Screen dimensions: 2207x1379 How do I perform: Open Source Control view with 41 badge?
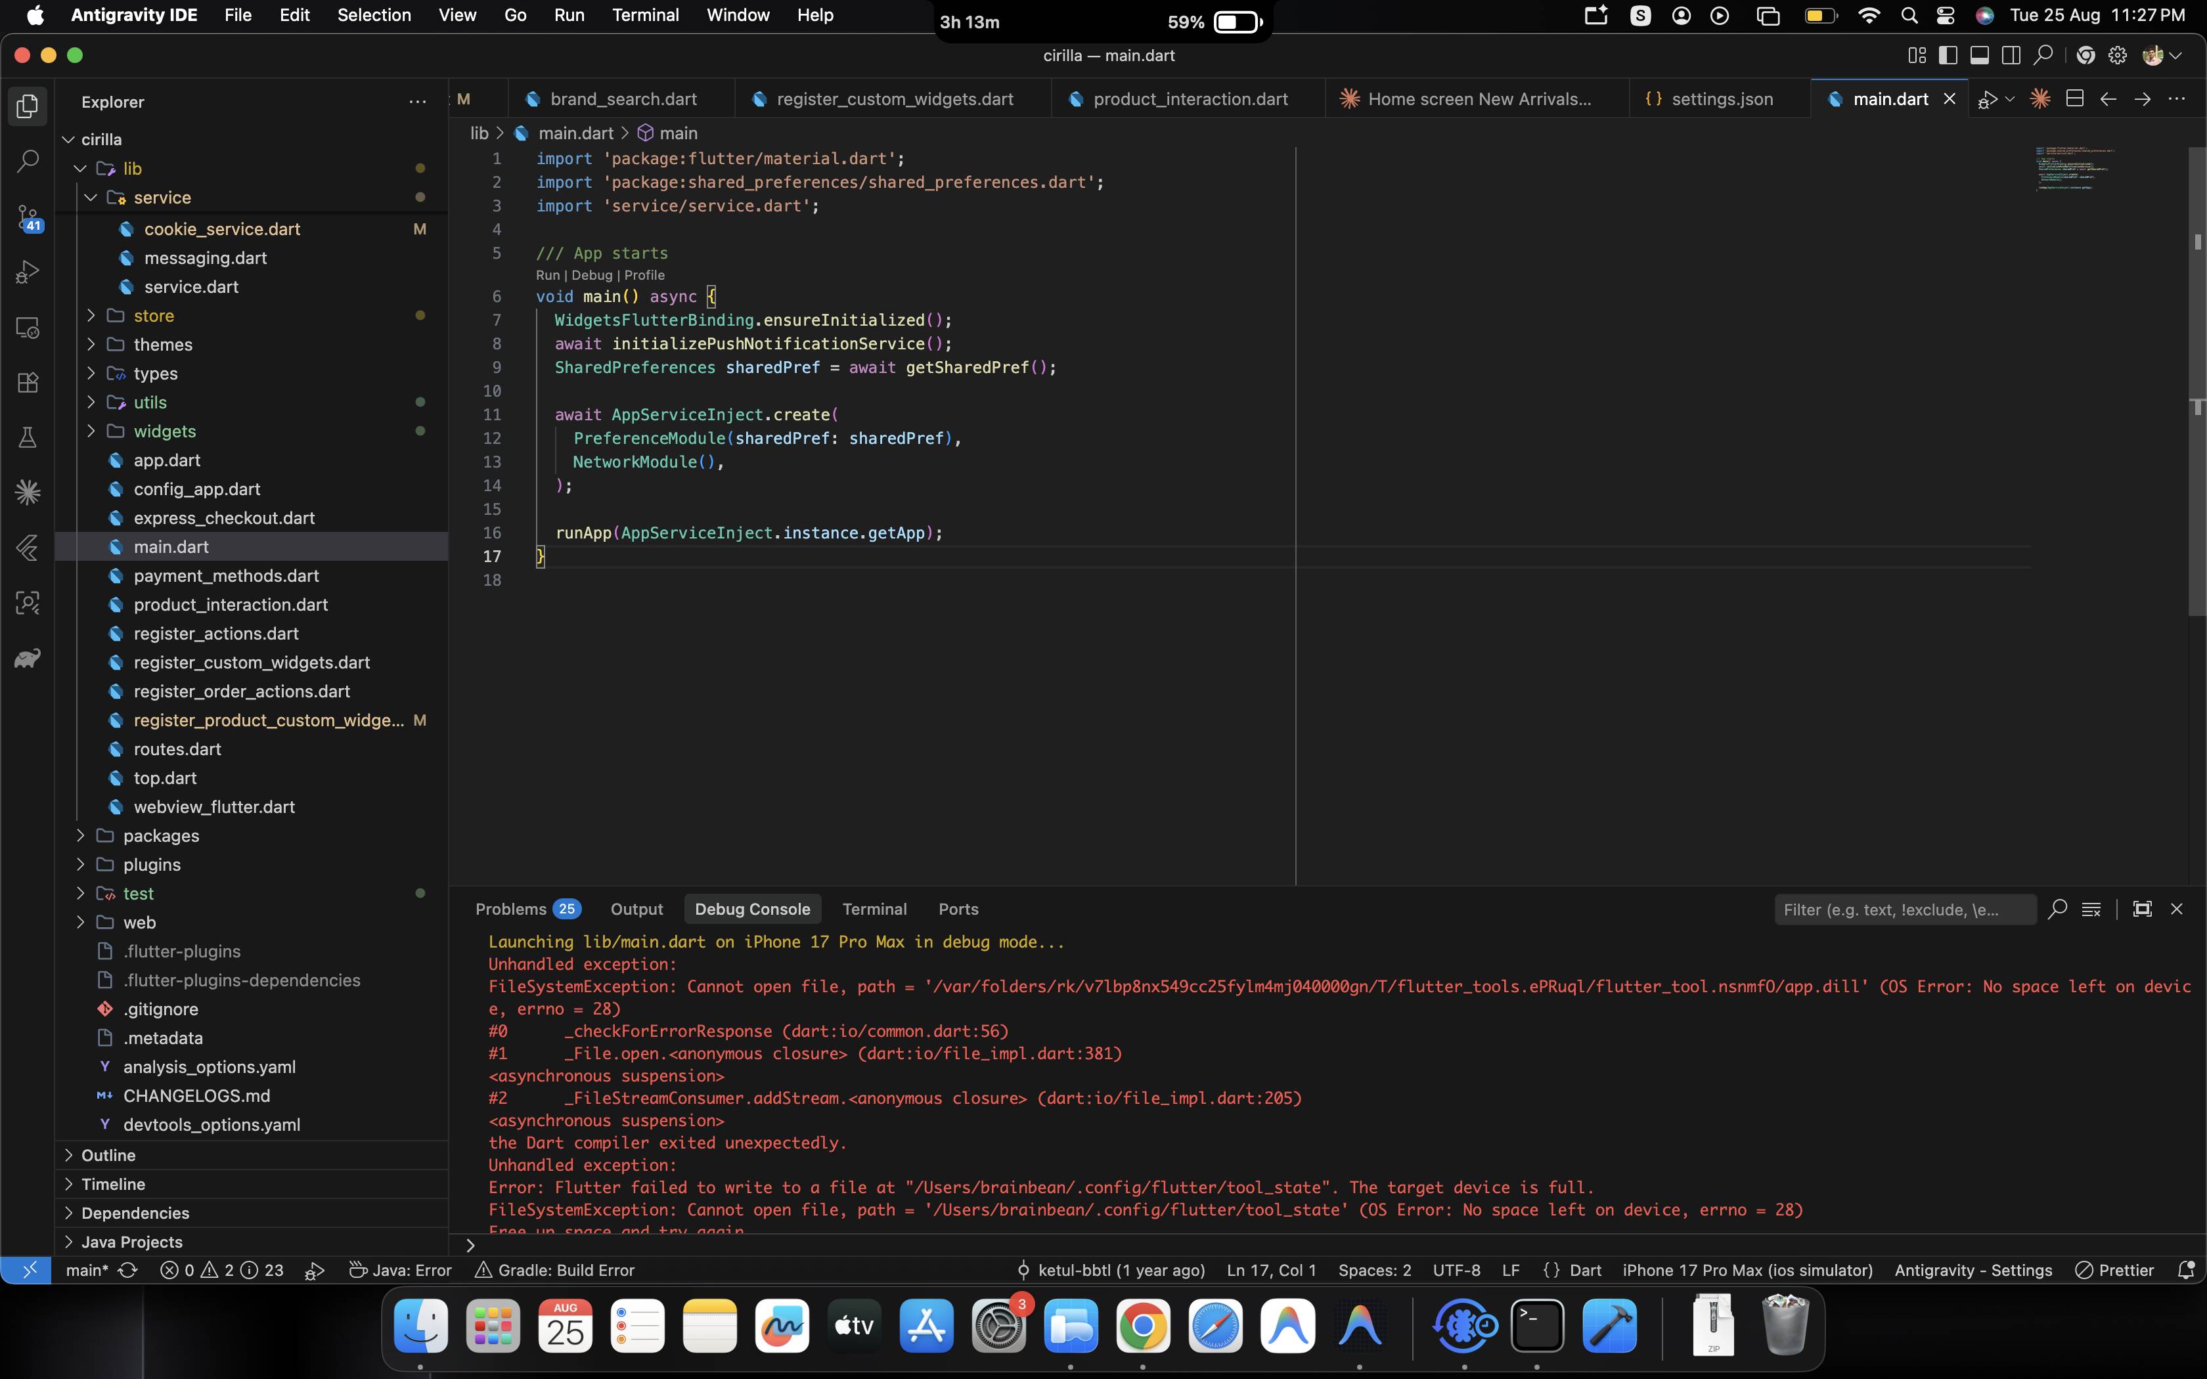point(28,217)
